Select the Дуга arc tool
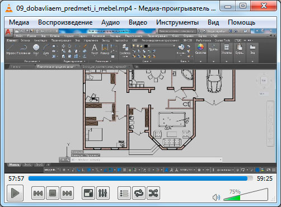Viewport: 281px width, 207px height. [x=46, y=49]
